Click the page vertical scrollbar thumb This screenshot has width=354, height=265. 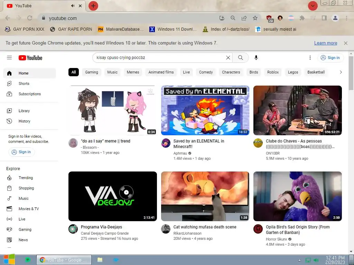pyautogui.click(x=351, y=73)
